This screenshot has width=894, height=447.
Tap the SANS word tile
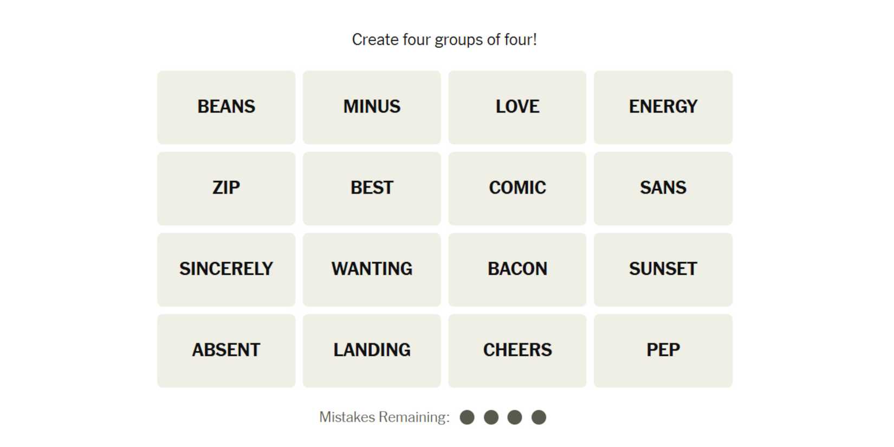tap(663, 188)
